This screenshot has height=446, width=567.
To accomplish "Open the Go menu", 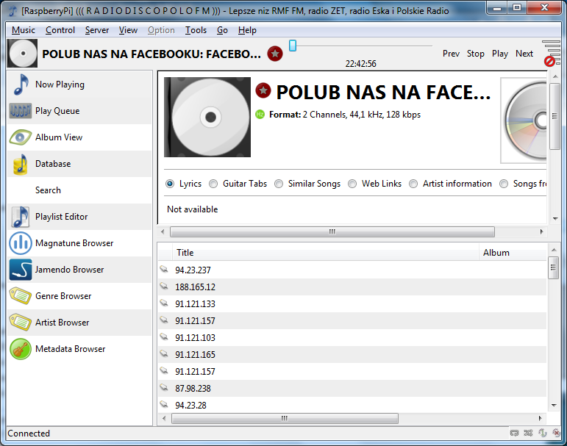I will [x=222, y=30].
